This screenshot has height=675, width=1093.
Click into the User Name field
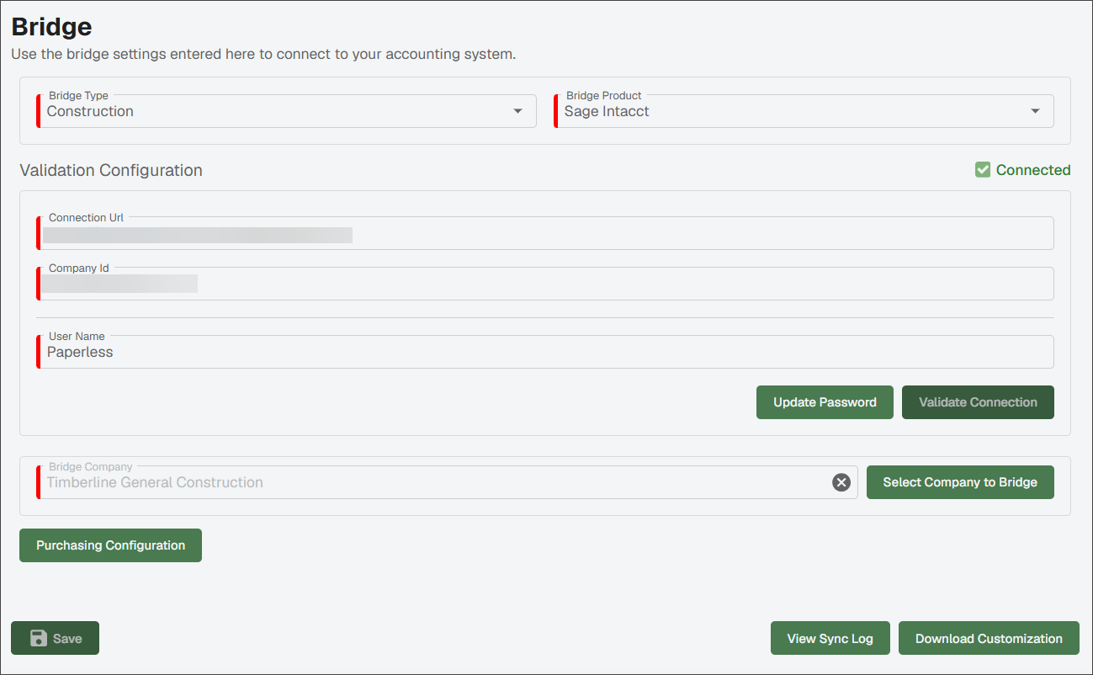(545, 352)
